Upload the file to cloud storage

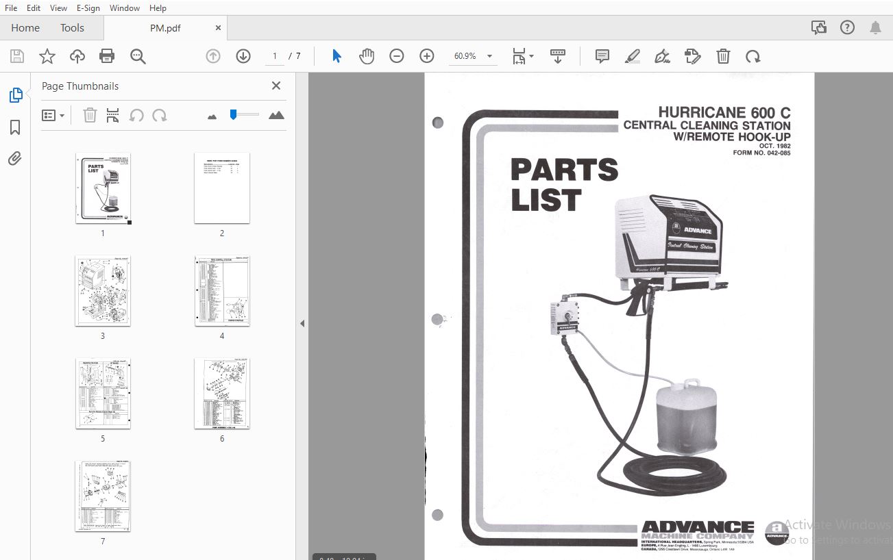pyautogui.click(x=77, y=56)
